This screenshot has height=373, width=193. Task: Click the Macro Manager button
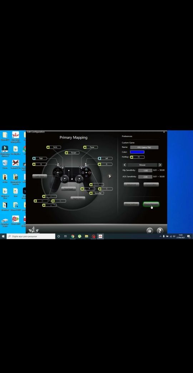(151, 204)
